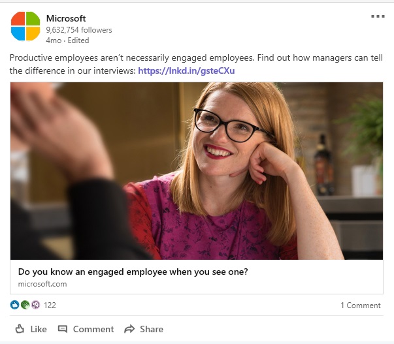View the 122 reactions count
The image size is (394, 344).
click(x=50, y=305)
